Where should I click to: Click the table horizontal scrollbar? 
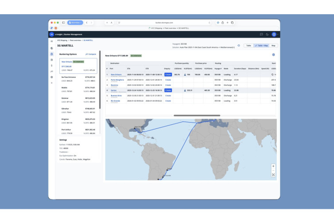pos(197,115)
